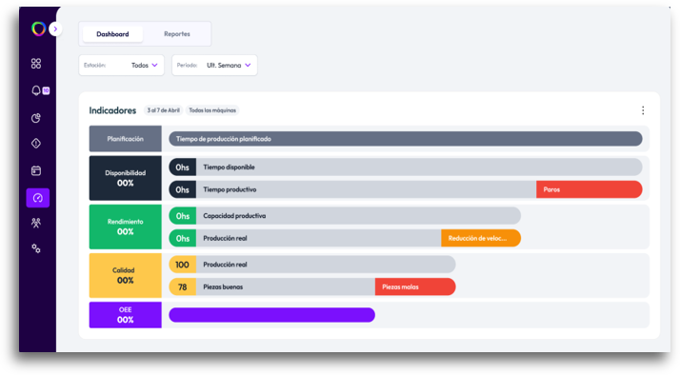The width and height of the screenshot is (680, 375).
Task: Open the grid apps icon in sidebar
Action: coord(36,64)
